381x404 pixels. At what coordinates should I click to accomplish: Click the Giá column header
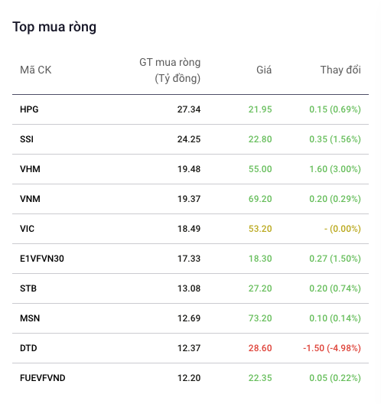tap(264, 70)
